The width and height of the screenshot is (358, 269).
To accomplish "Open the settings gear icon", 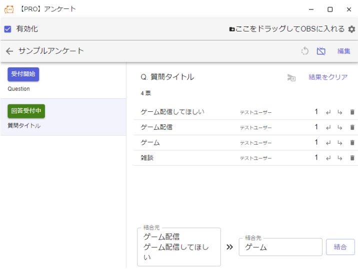I will (351, 29).
